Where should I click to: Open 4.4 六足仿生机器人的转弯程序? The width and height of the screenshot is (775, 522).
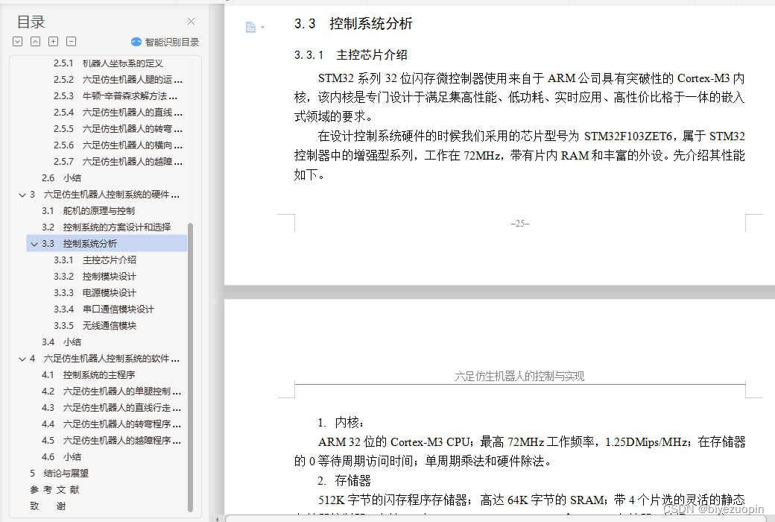point(112,424)
